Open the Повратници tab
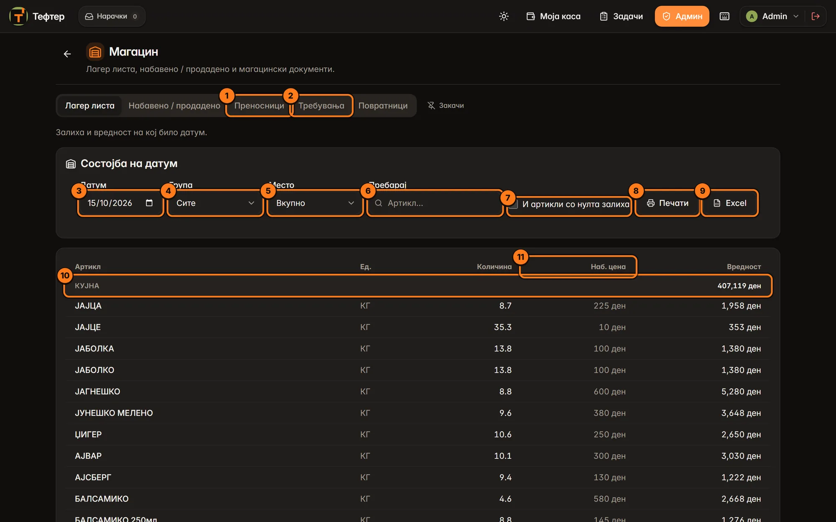Image resolution: width=836 pixels, height=522 pixels. 383,106
